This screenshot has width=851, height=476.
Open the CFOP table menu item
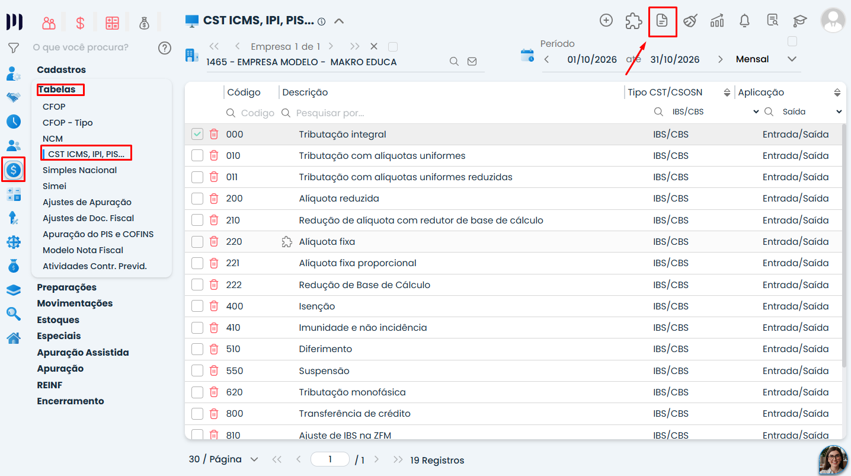[x=54, y=107]
